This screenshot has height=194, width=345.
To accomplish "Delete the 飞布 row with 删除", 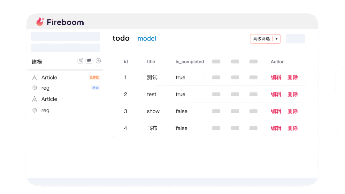I will pos(293,128).
